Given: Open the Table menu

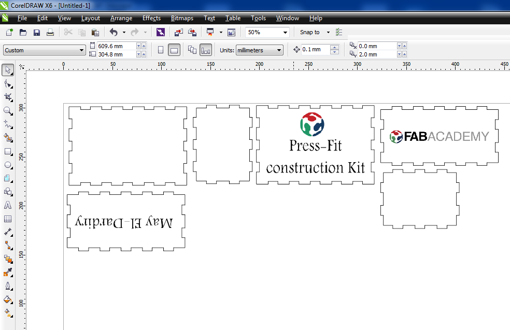Looking at the screenshot, I should pyautogui.click(x=233, y=18).
